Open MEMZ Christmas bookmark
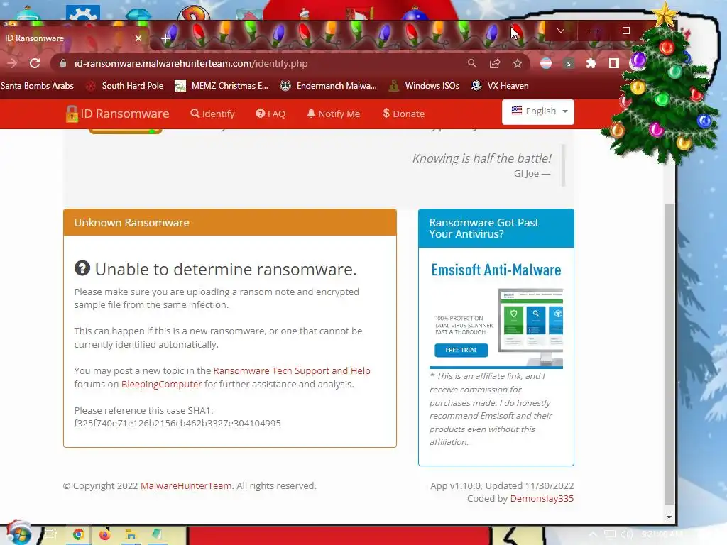Viewport: 727px width, 545px height. [x=222, y=86]
